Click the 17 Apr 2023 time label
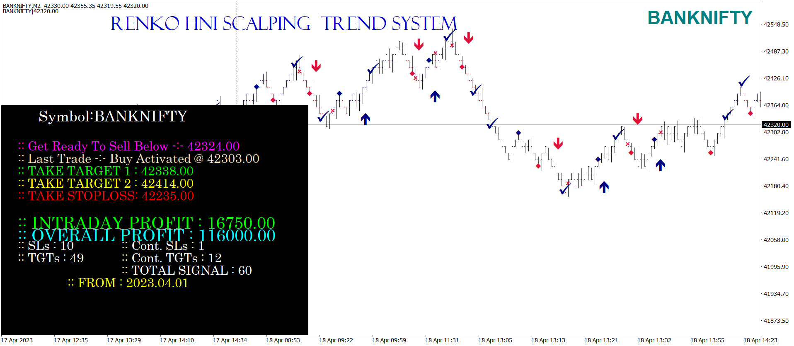Screen dimensions: 794x346 pyautogui.click(x=17, y=340)
